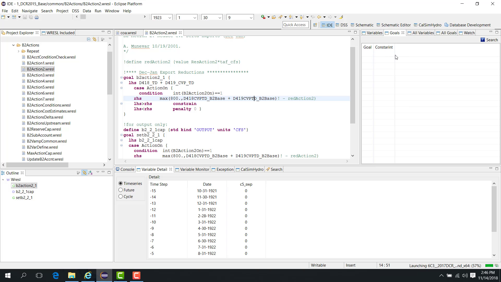Viewport: 501px width, 282px height.
Task: Click the Search icon in Goals panel
Action: [489, 40]
